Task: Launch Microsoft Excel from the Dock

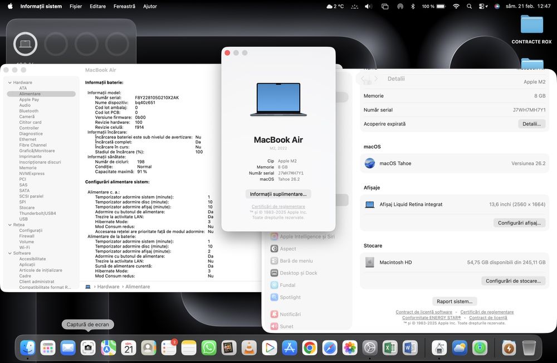Action: pyautogui.click(x=390, y=348)
